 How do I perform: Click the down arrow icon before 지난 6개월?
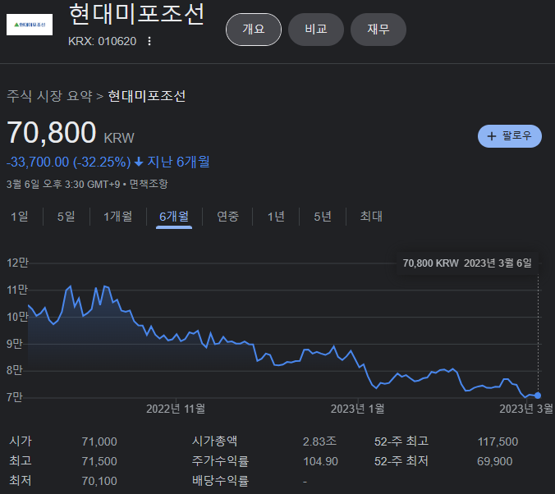(x=139, y=162)
